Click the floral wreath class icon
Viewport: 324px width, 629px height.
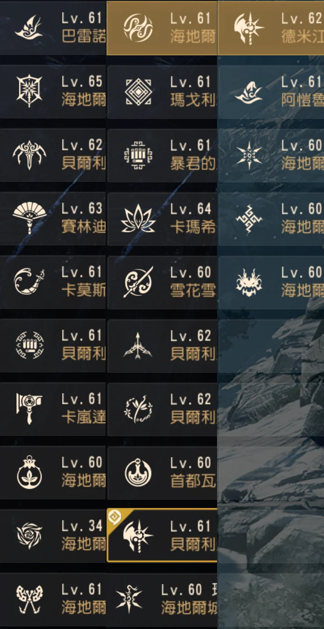pos(138,409)
